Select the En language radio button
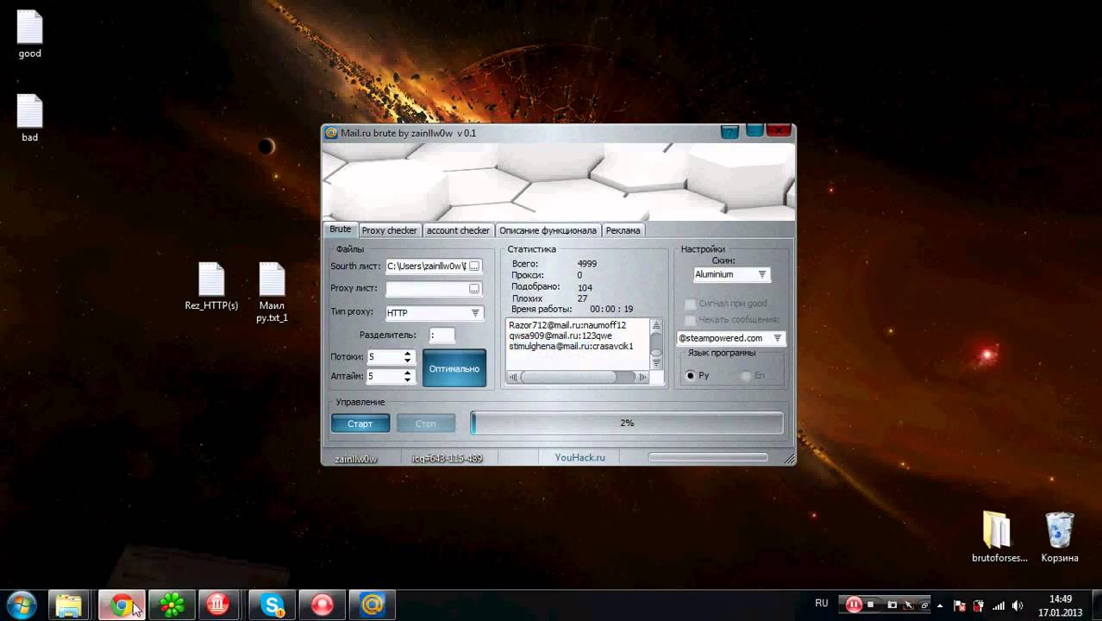 [x=746, y=376]
